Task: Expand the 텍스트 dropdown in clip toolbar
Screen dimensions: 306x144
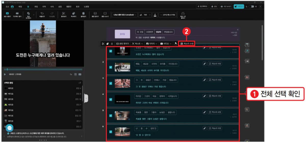Action: [x=137, y=44]
